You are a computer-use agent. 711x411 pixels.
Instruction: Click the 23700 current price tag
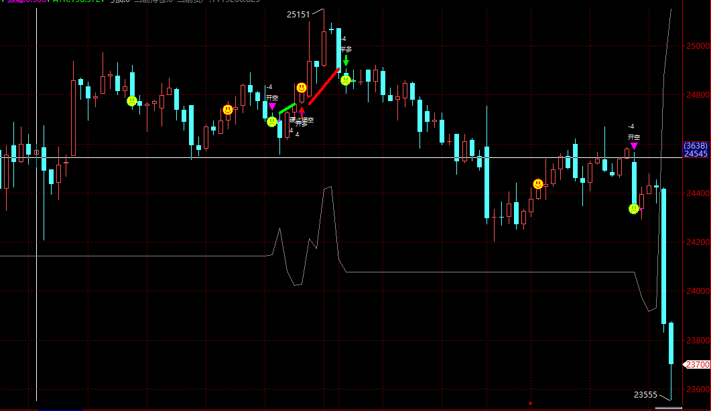tap(698, 364)
